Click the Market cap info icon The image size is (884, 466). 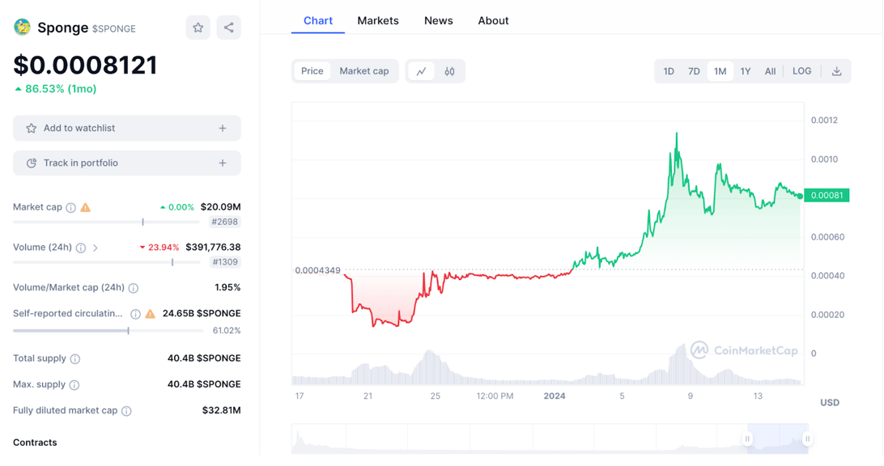click(70, 207)
